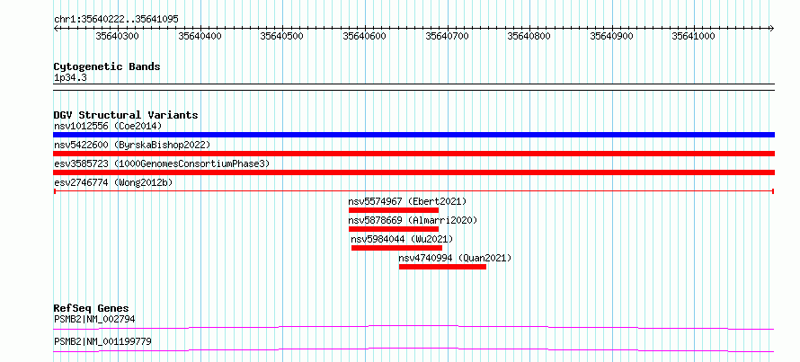This screenshot has width=800, height=362.
Task: Click the red bar under nsv5984044
Action: [397, 248]
